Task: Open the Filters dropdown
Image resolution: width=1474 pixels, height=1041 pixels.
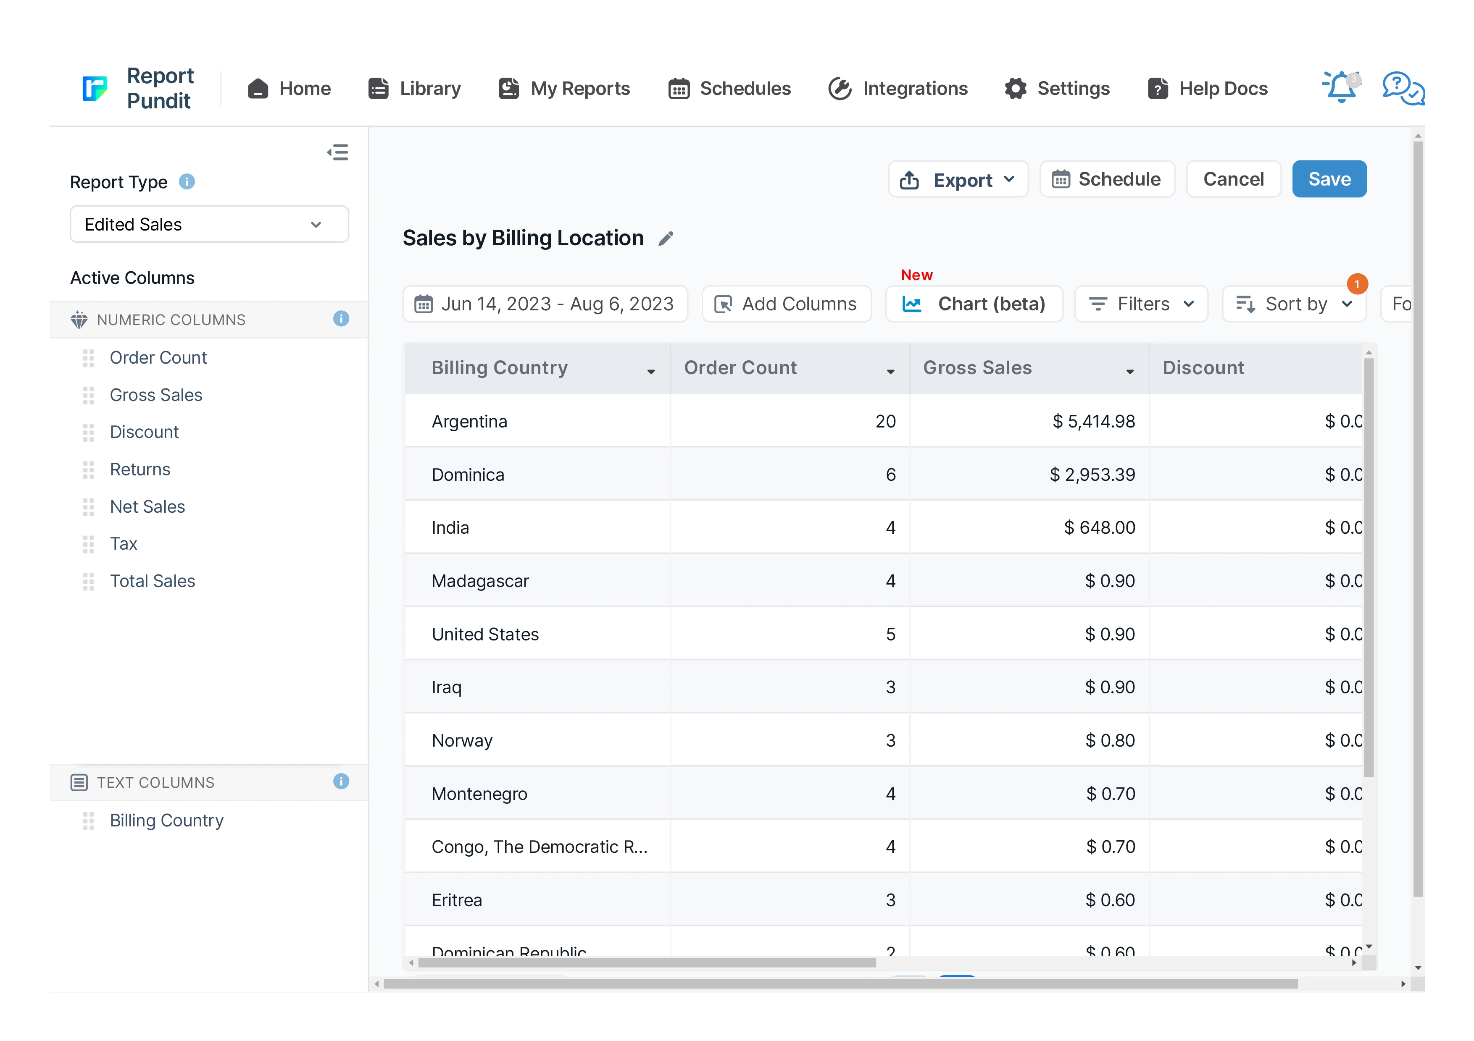Action: [x=1141, y=304]
